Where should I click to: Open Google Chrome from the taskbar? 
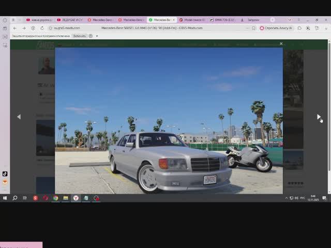pyautogui.click(x=55, y=198)
